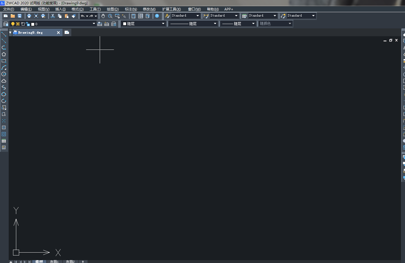Toggle the layer freeze icon
This screenshot has width=405, height=263.
18,24
